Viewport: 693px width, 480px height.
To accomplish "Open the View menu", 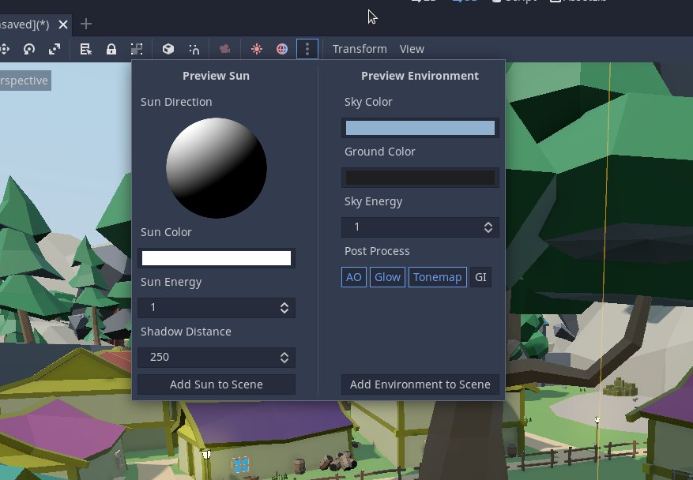I will click(412, 49).
